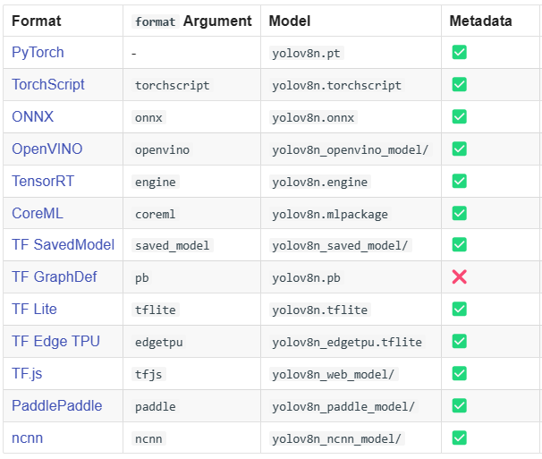Click the yolov8n.engine model code text
Viewport: 542px width, 459px height.
point(319,182)
